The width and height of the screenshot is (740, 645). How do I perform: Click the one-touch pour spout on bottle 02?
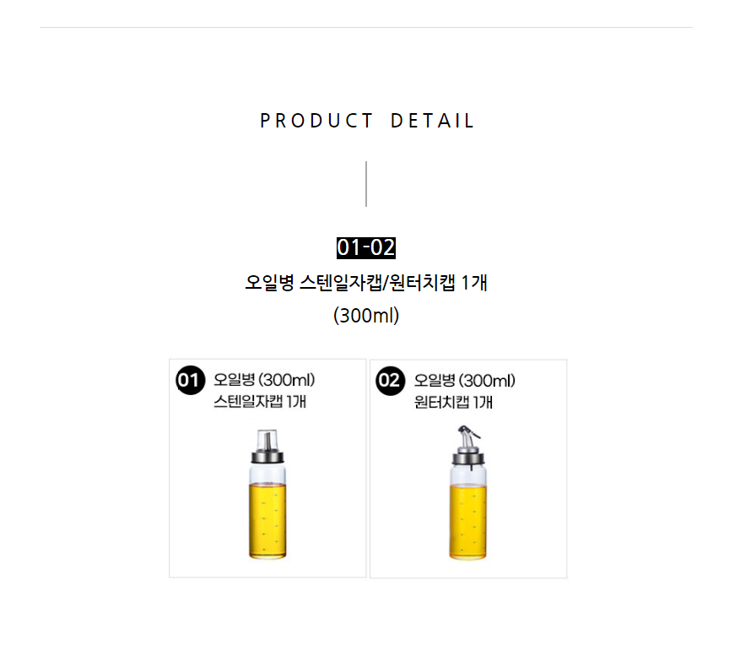point(467,437)
